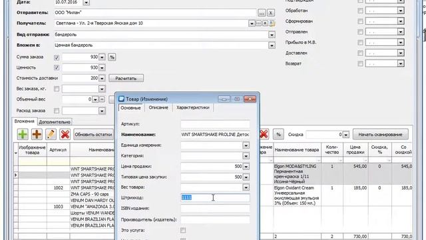Edit selected item with pencil icon
Image resolution: width=426 pixels, height=240 pixels.
coord(51,135)
